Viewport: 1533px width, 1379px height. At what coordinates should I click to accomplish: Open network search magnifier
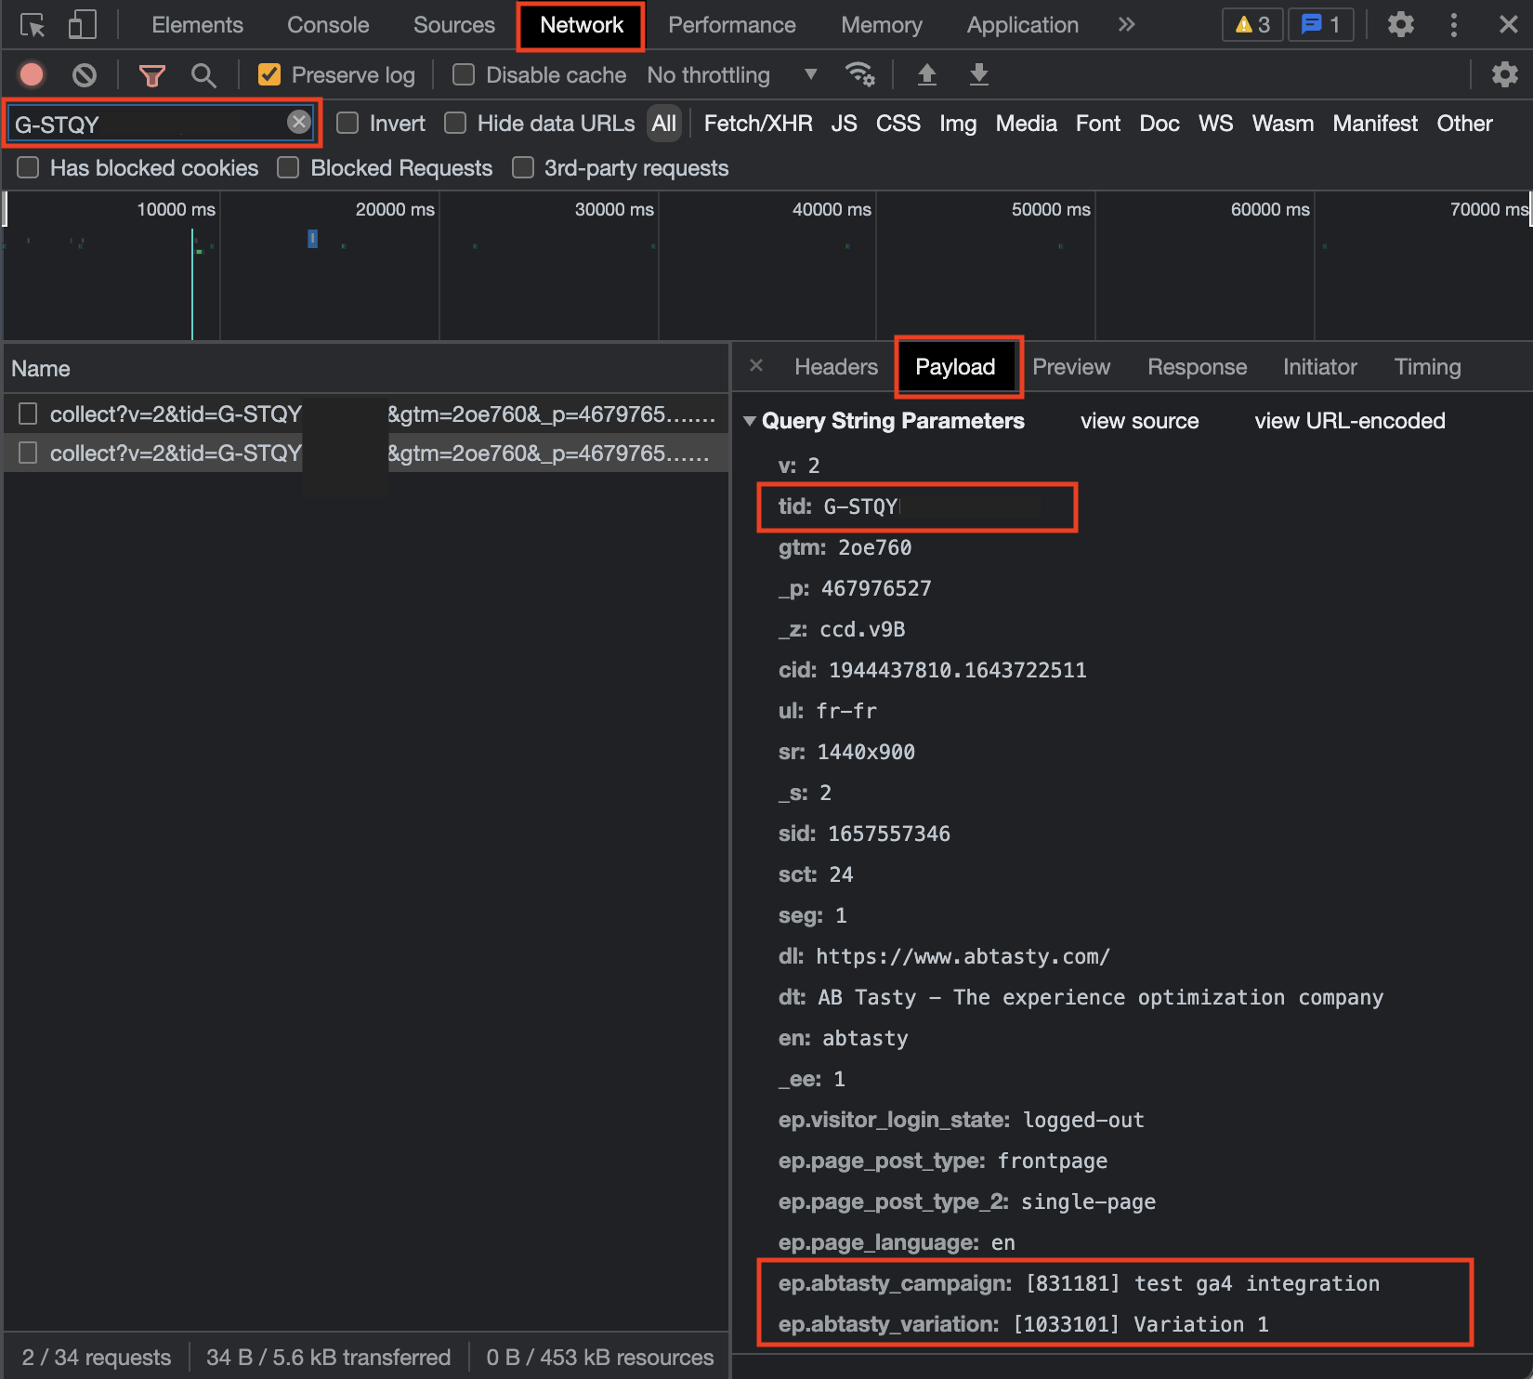[x=203, y=75]
